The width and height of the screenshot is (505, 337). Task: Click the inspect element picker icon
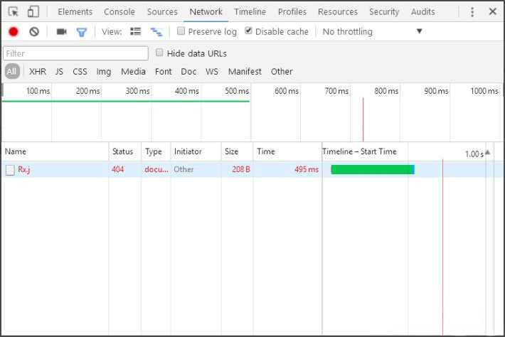click(x=14, y=12)
